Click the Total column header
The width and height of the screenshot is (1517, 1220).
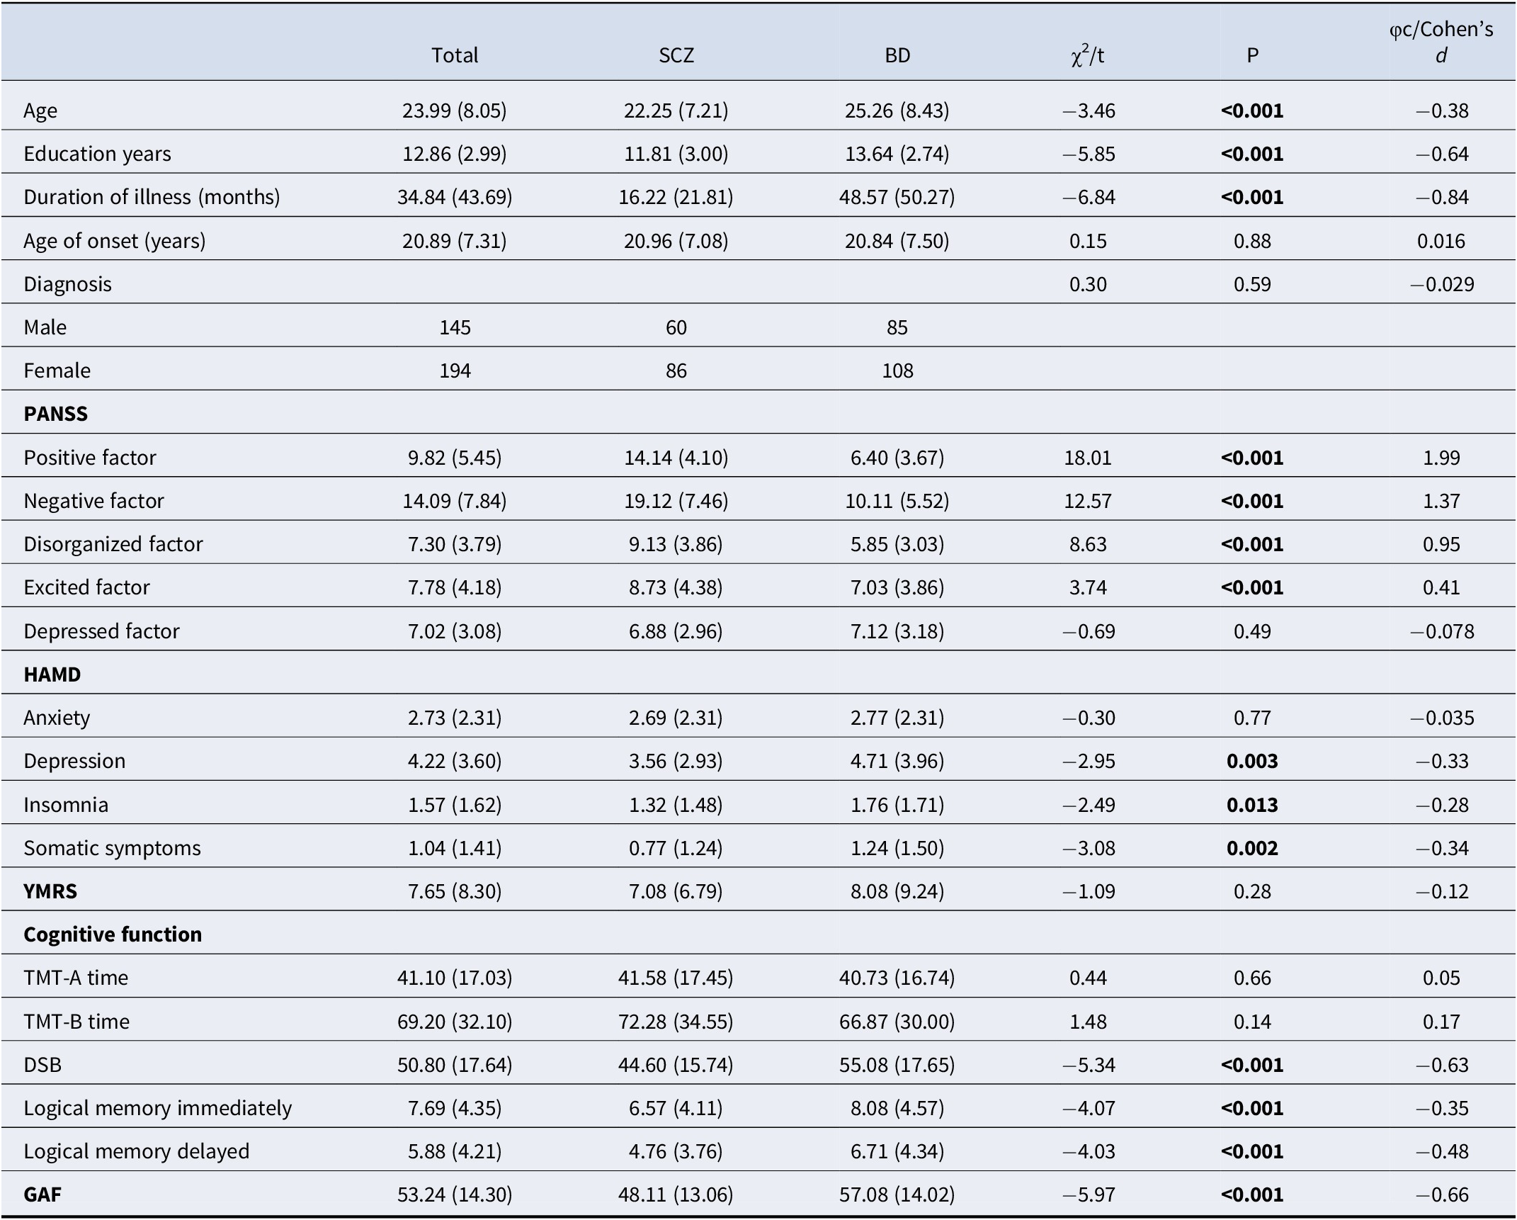[455, 55]
